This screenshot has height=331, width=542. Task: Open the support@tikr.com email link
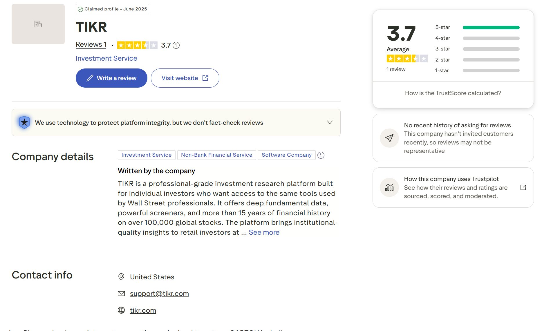(x=159, y=294)
